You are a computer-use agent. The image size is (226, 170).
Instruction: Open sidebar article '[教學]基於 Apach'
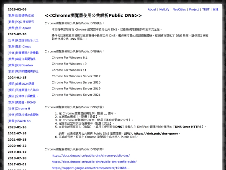click(19, 28)
